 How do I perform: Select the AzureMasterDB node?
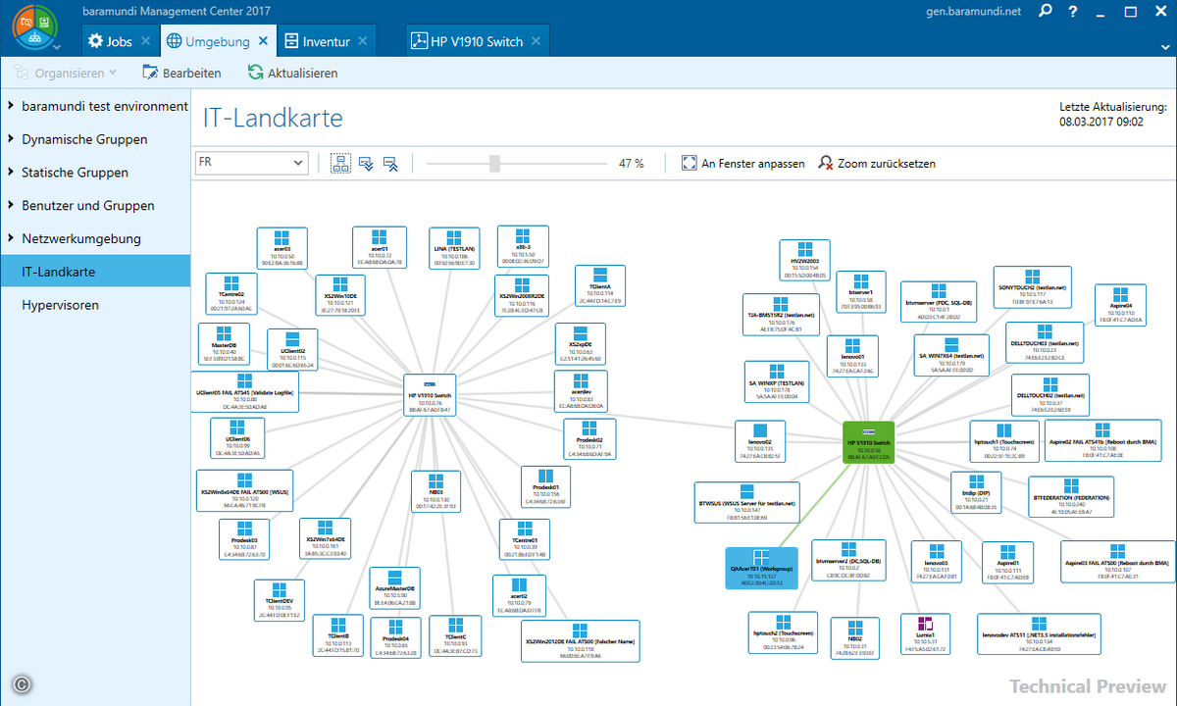pos(395,586)
